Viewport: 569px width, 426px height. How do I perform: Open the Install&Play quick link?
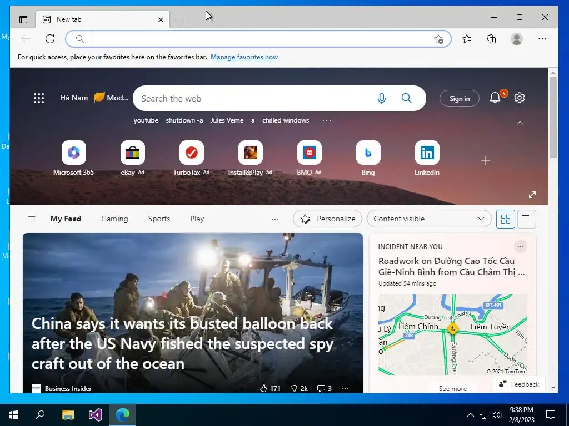[250, 158]
